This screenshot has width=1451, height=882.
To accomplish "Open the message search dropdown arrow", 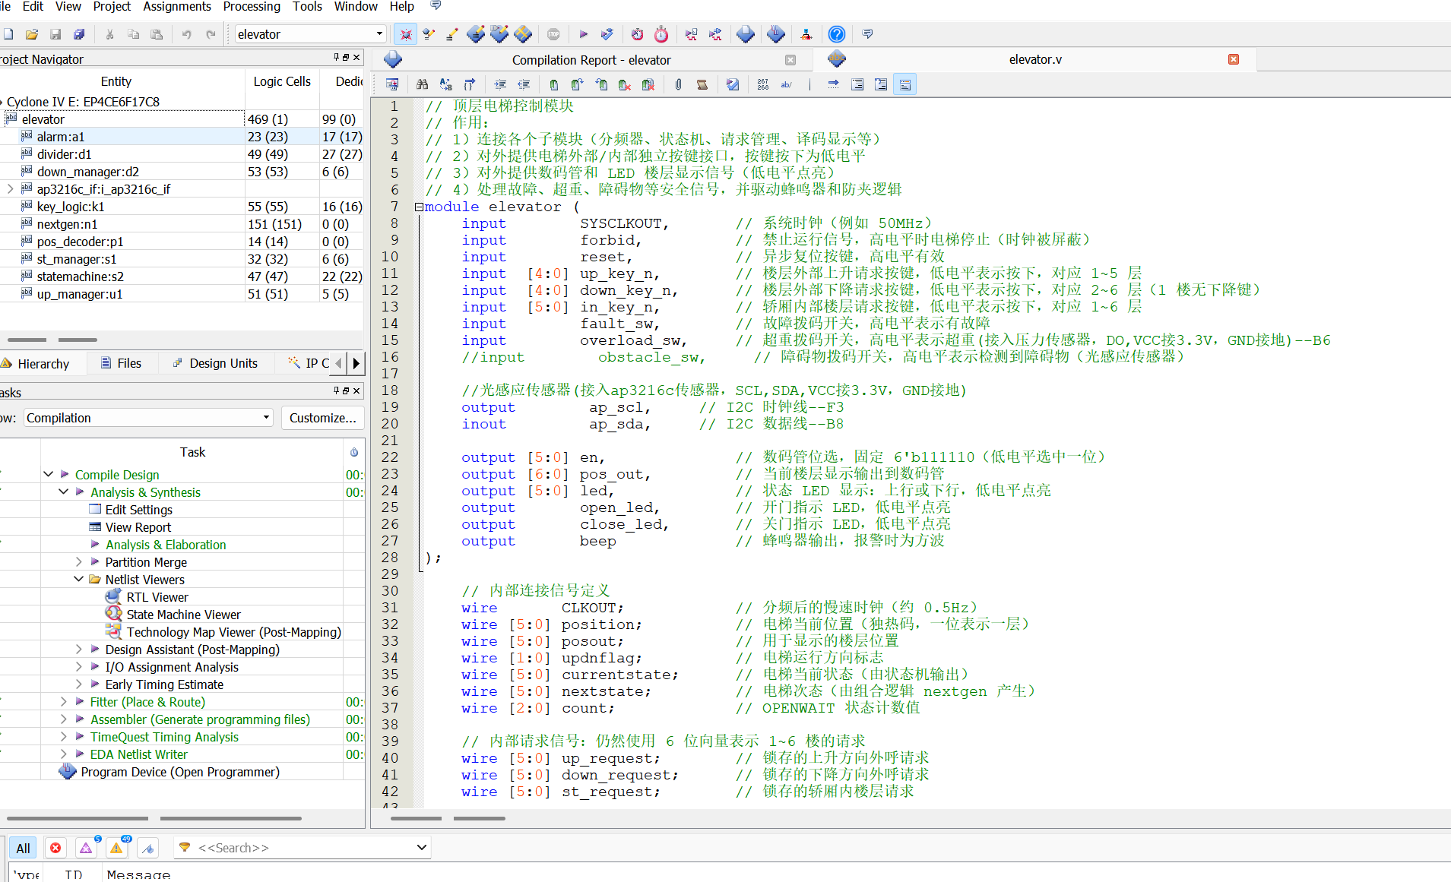I will pos(422,848).
